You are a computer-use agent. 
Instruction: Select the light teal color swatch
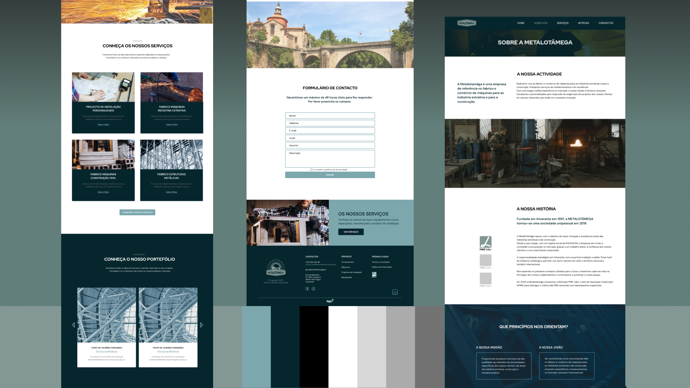point(256,347)
